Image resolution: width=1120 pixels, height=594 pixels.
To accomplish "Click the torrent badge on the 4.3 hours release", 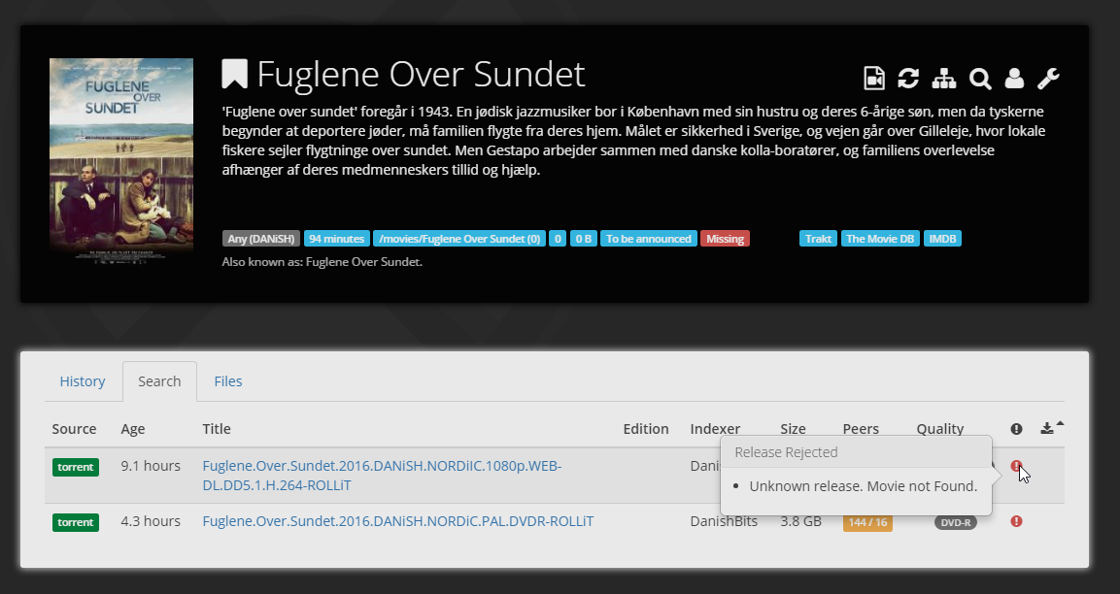I will (x=76, y=521).
